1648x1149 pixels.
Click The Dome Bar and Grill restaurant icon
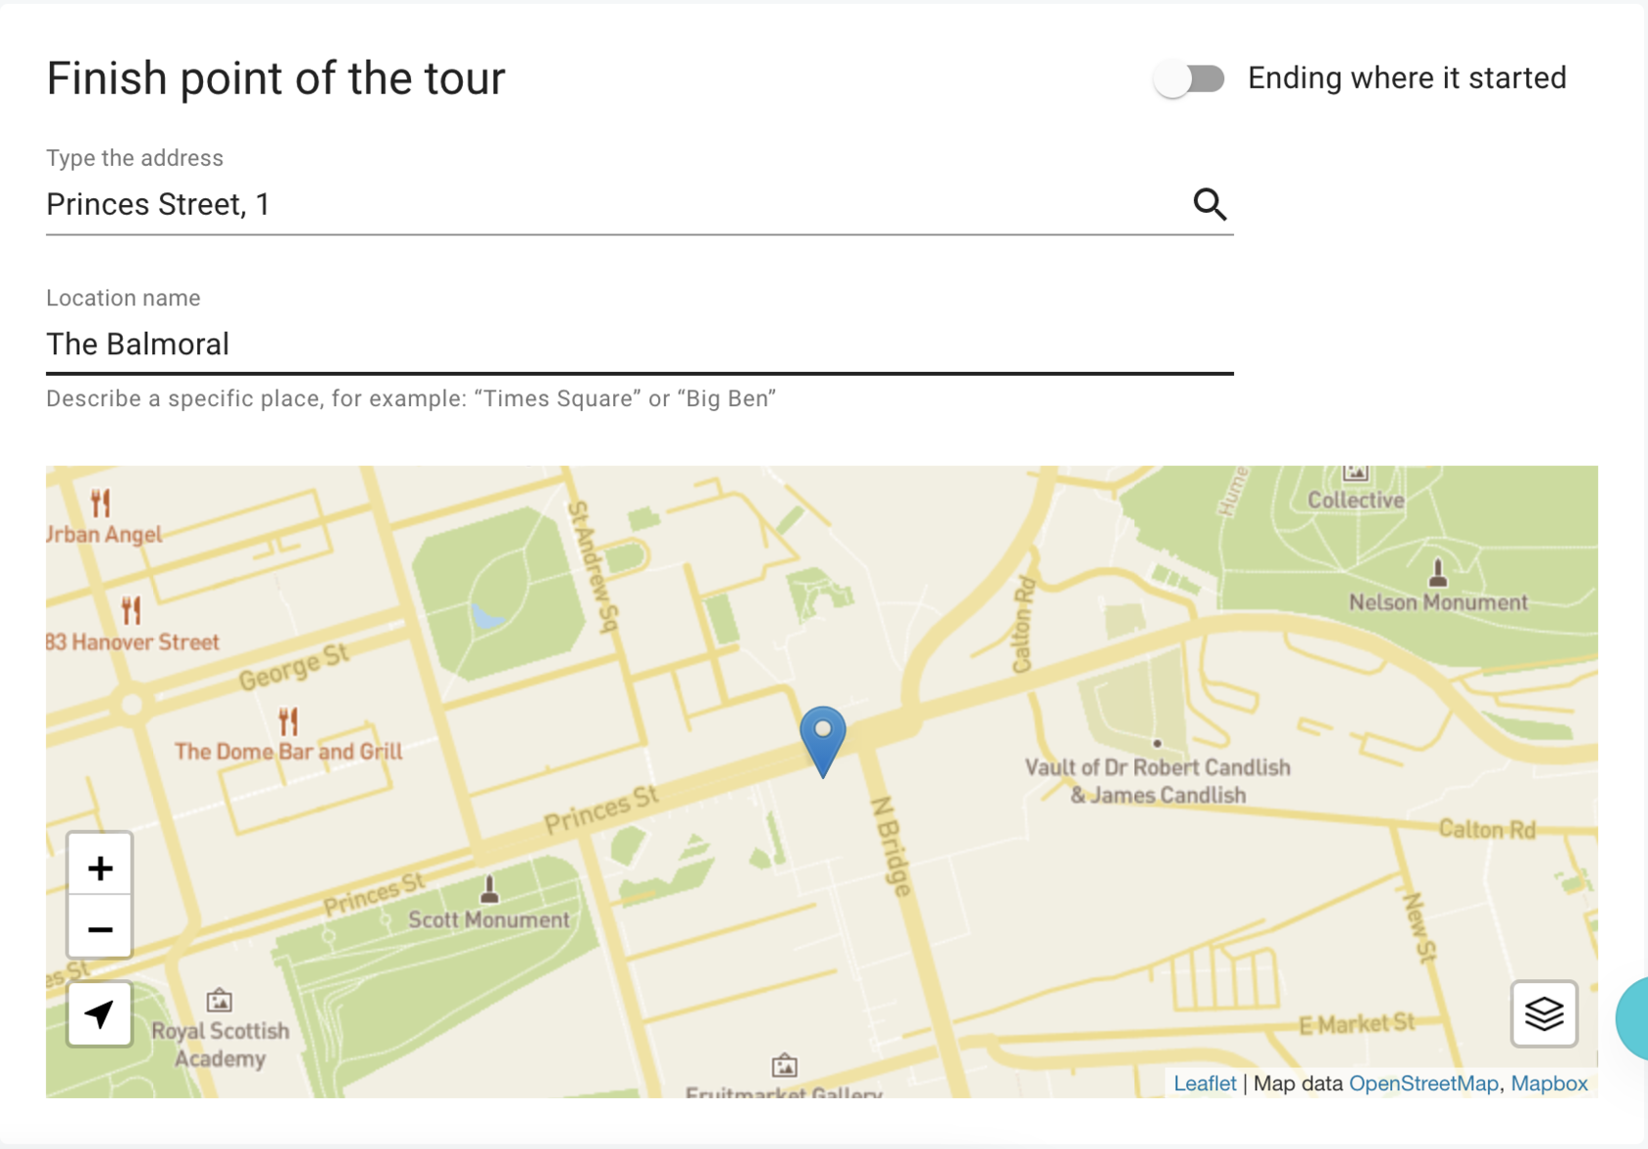pyautogui.click(x=288, y=722)
